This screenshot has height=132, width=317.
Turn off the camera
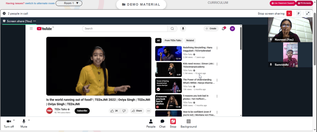pyautogui.click(x=9, y=123)
